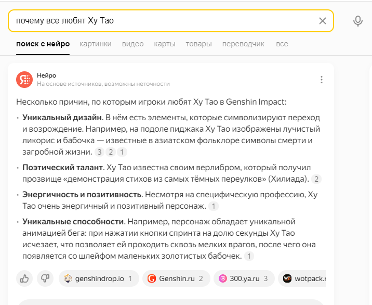Open the 300.ya.ru source chip
This screenshot has width=372, height=305.
point(244,278)
